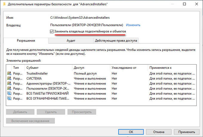Click the package icon beside ВСЕ ПАКЕТЫ ПРИЛОЖЕНИЙ
This screenshot has height=137, width=203.
pyautogui.click(x=9, y=93)
